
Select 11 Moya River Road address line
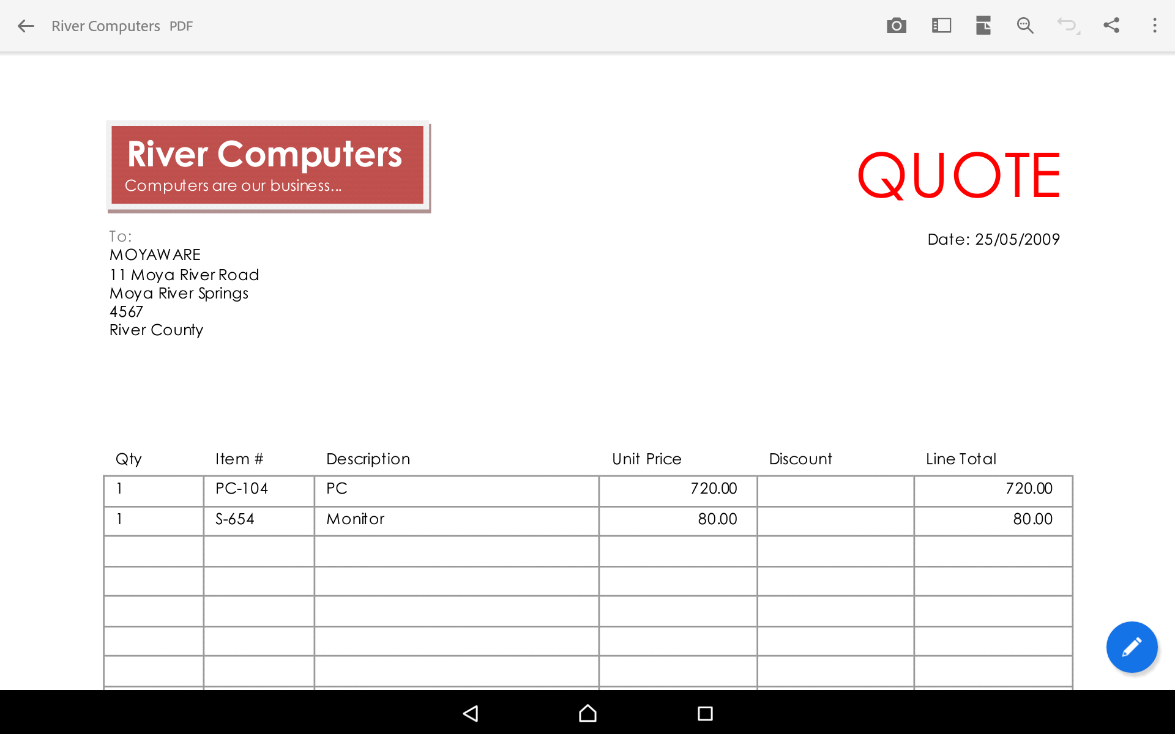184,275
